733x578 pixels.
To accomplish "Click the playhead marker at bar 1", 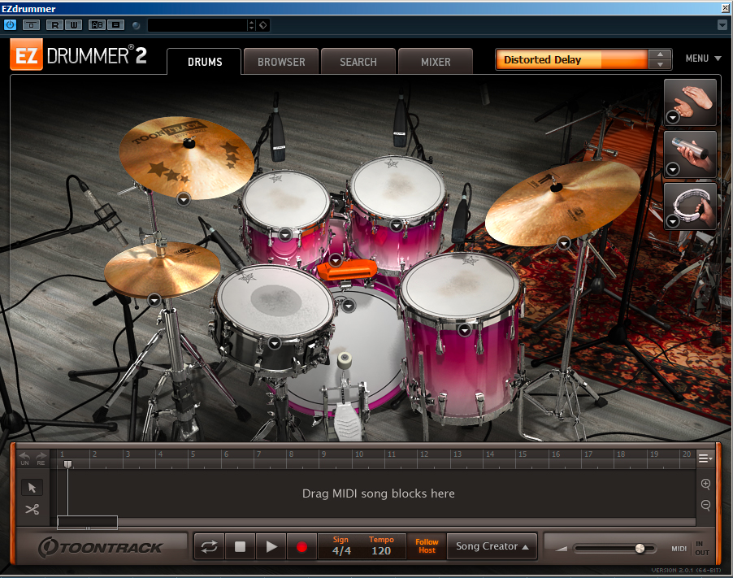I will tap(67, 464).
